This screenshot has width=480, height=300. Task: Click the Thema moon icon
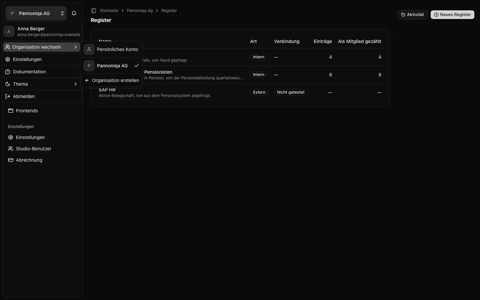(x=8, y=84)
